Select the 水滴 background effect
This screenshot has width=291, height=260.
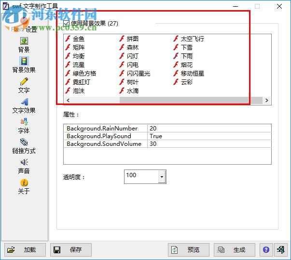[129, 91]
